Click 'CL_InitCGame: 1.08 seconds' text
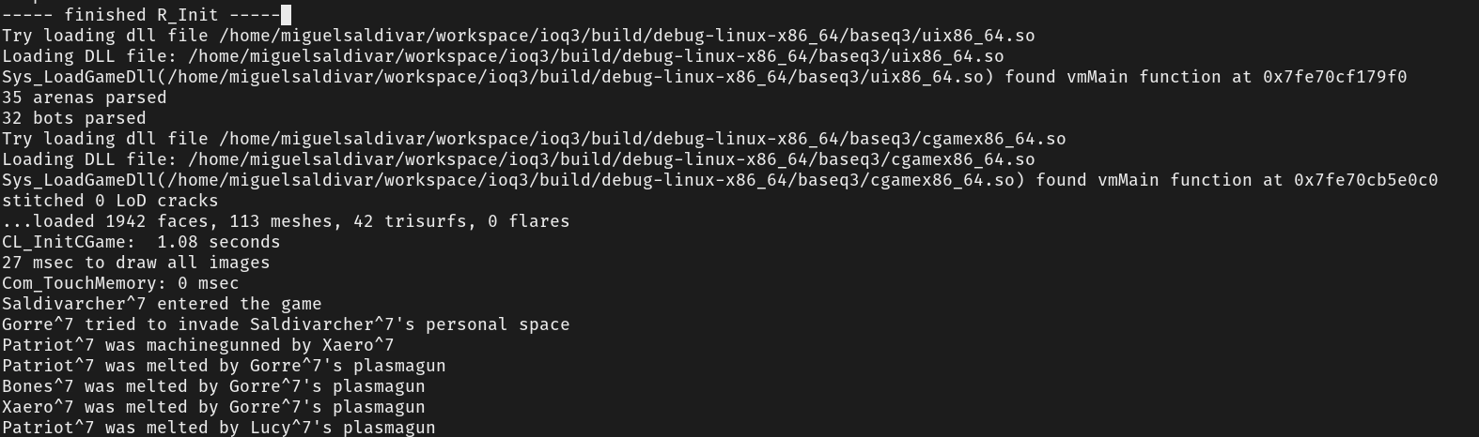Image resolution: width=1479 pixels, height=437 pixels. 141,242
